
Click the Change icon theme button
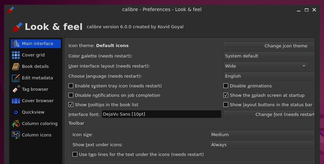(269, 46)
